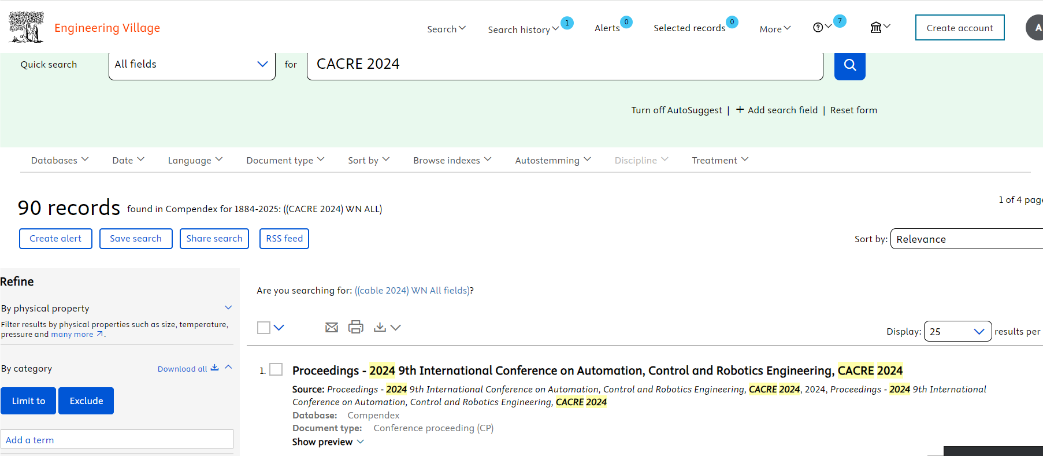Open the Search menu in top navigation

click(446, 29)
